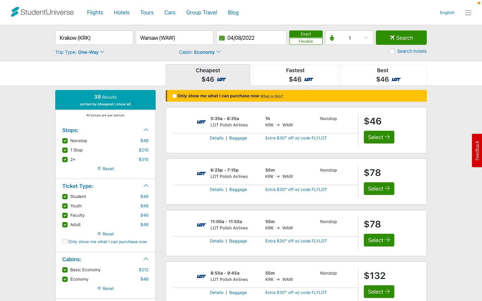The image size is (482, 301).
Task: Click the LOT logo on Cheapest tab
Action: (x=222, y=80)
